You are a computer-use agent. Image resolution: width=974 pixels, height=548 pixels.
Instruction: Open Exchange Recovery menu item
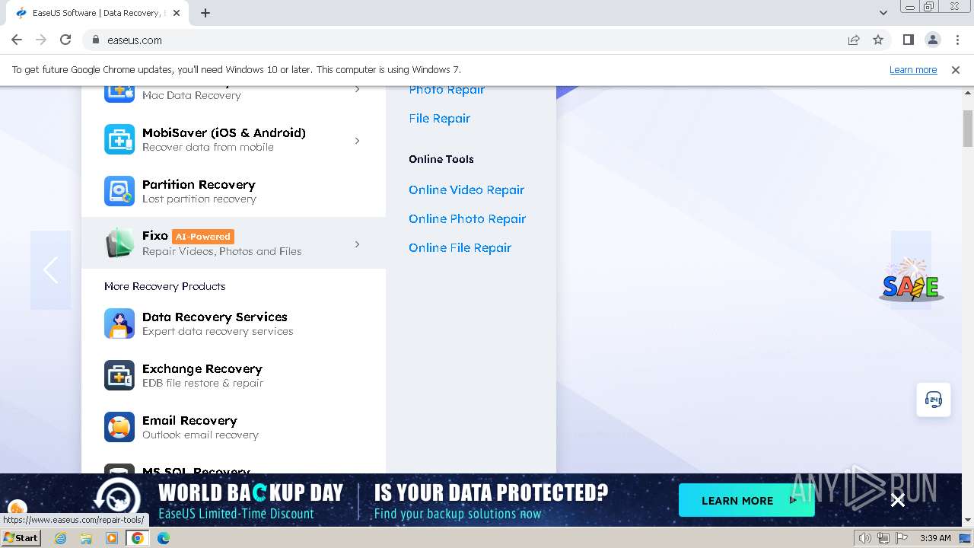point(234,375)
